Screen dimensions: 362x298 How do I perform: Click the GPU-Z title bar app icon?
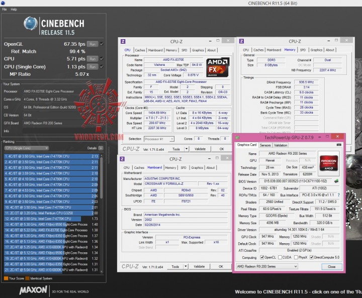pos(237,137)
